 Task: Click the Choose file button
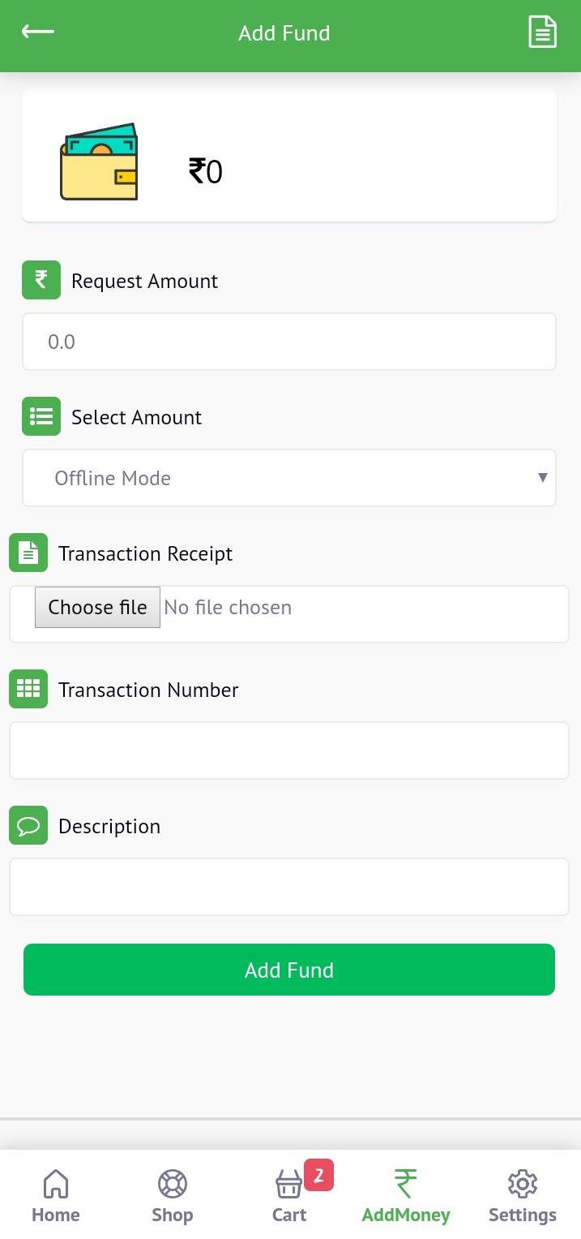click(97, 607)
